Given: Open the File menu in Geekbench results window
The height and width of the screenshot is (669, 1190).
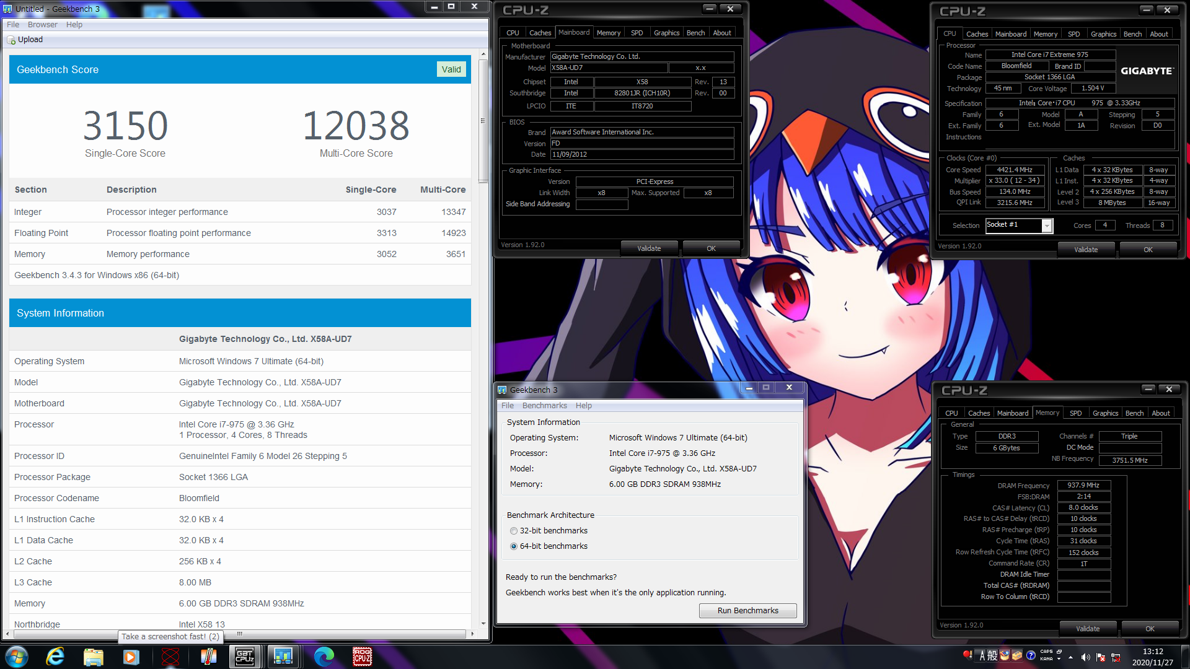Looking at the screenshot, I should [13, 25].
